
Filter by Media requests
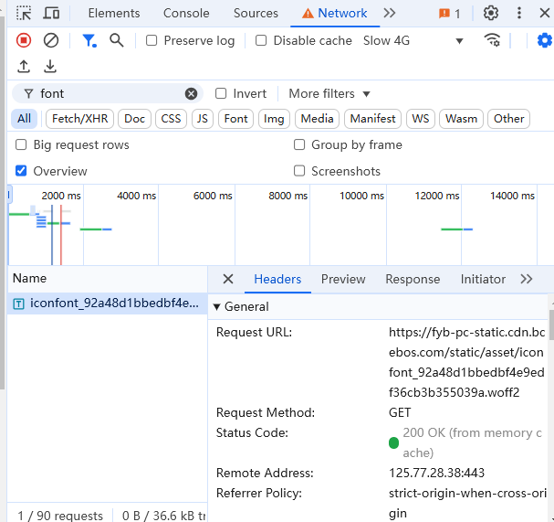pos(317,119)
